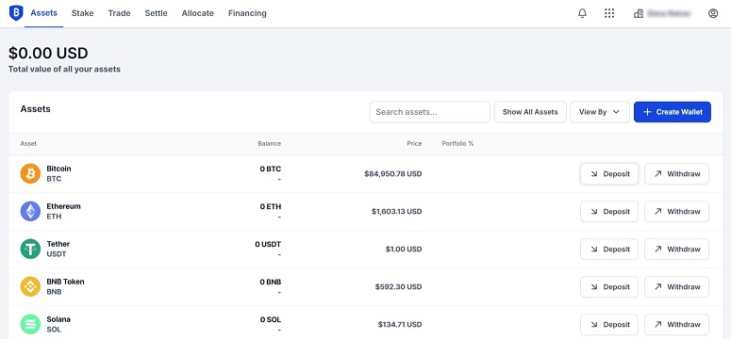
Task: Open the apps grid menu
Action: coord(609,13)
